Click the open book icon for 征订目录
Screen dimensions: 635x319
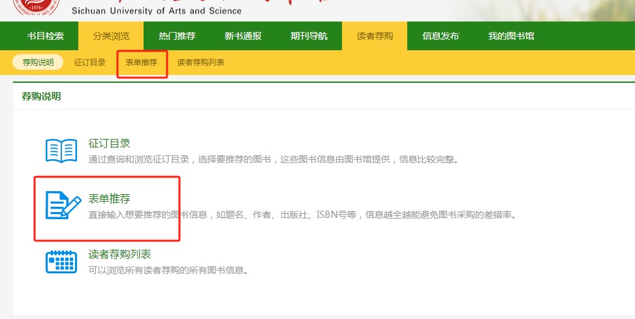(61, 151)
